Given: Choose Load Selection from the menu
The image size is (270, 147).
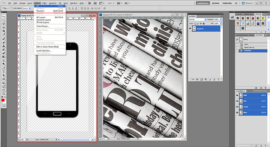Looking at the screenshot, I should point(50,50).
